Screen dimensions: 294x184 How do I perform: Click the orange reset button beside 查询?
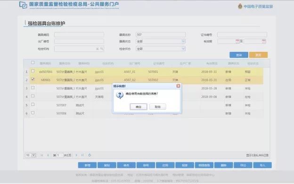pyautogui.click(x=258, y=55)
